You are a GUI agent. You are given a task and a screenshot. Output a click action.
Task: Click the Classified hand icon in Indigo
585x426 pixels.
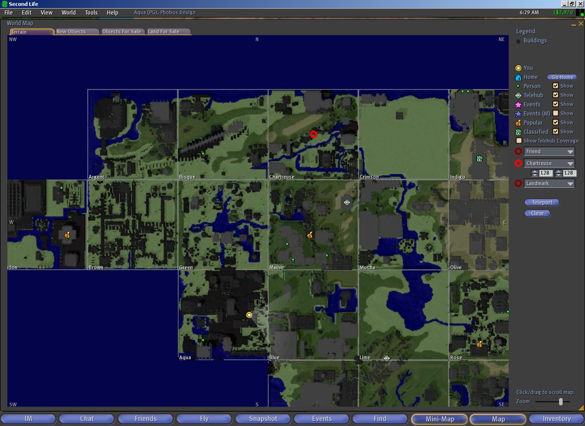[x=480, y=158]
